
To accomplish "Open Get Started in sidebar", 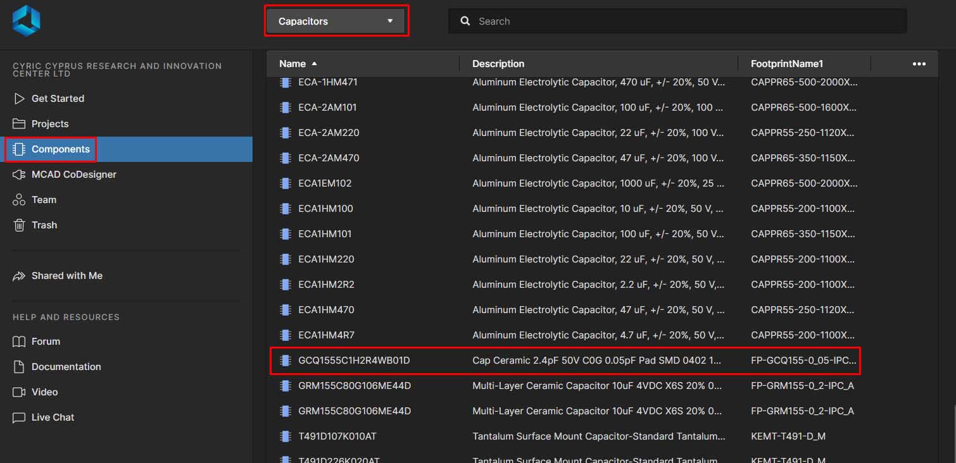I will click(58, 99).
